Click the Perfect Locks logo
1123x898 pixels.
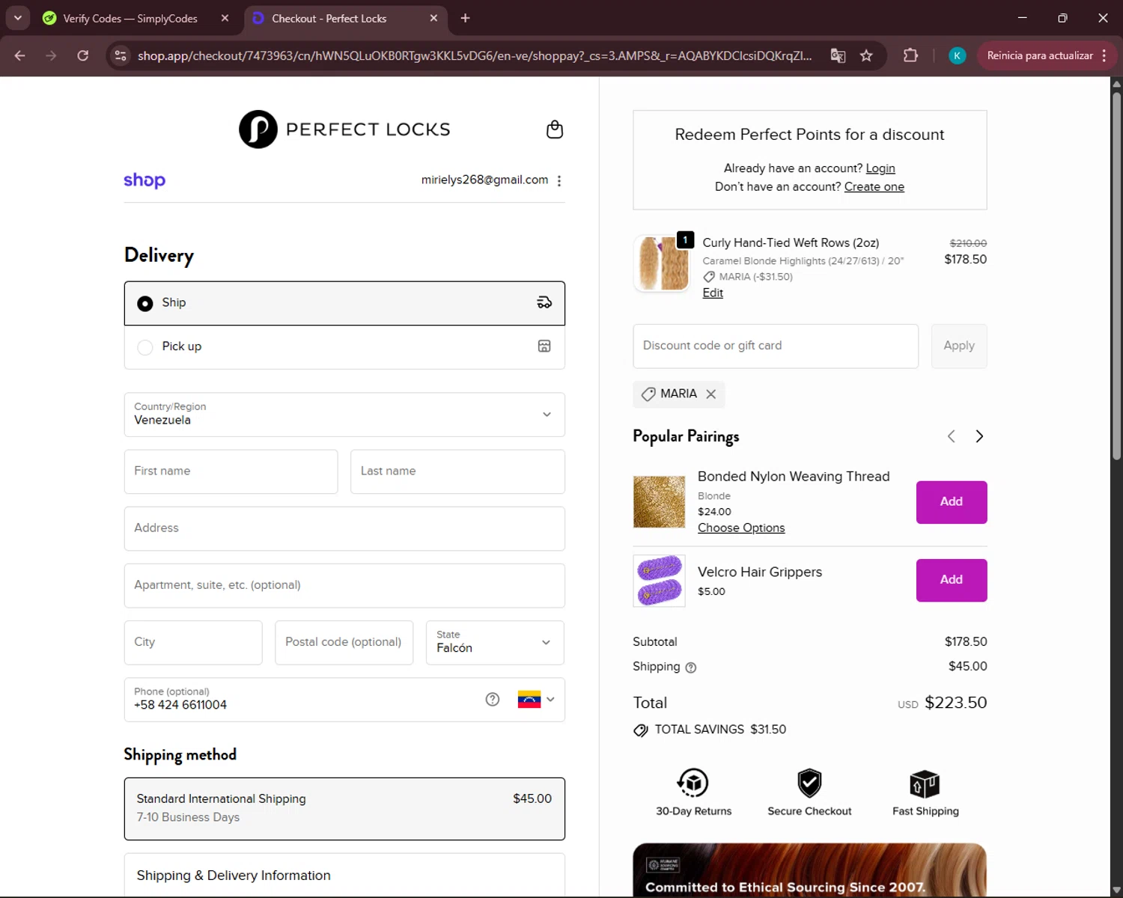pyautogui.click(x=344, y=129)
